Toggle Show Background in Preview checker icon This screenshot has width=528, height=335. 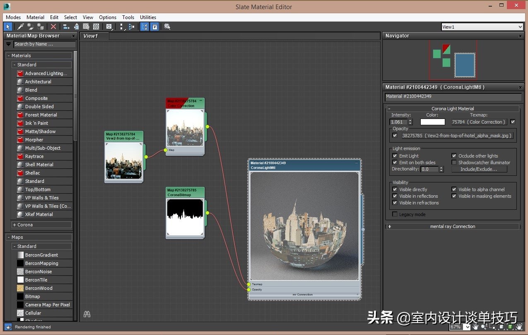(x=96, y=27)
